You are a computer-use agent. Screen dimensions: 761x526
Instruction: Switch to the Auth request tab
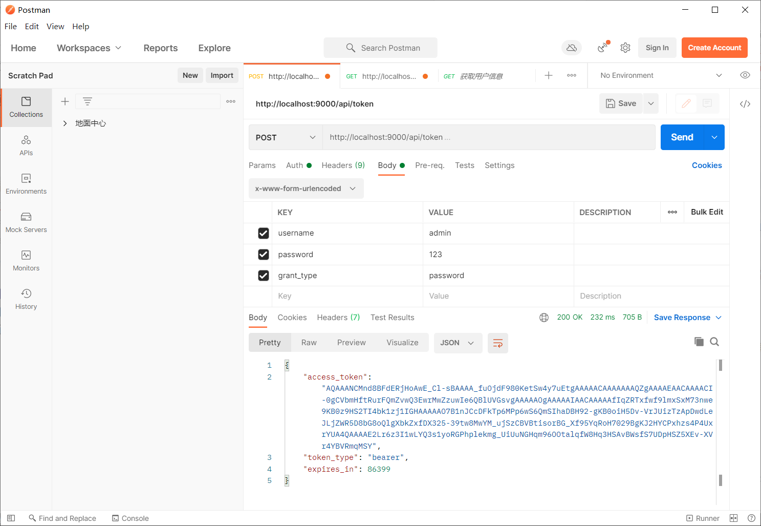[x=298, y=165]
